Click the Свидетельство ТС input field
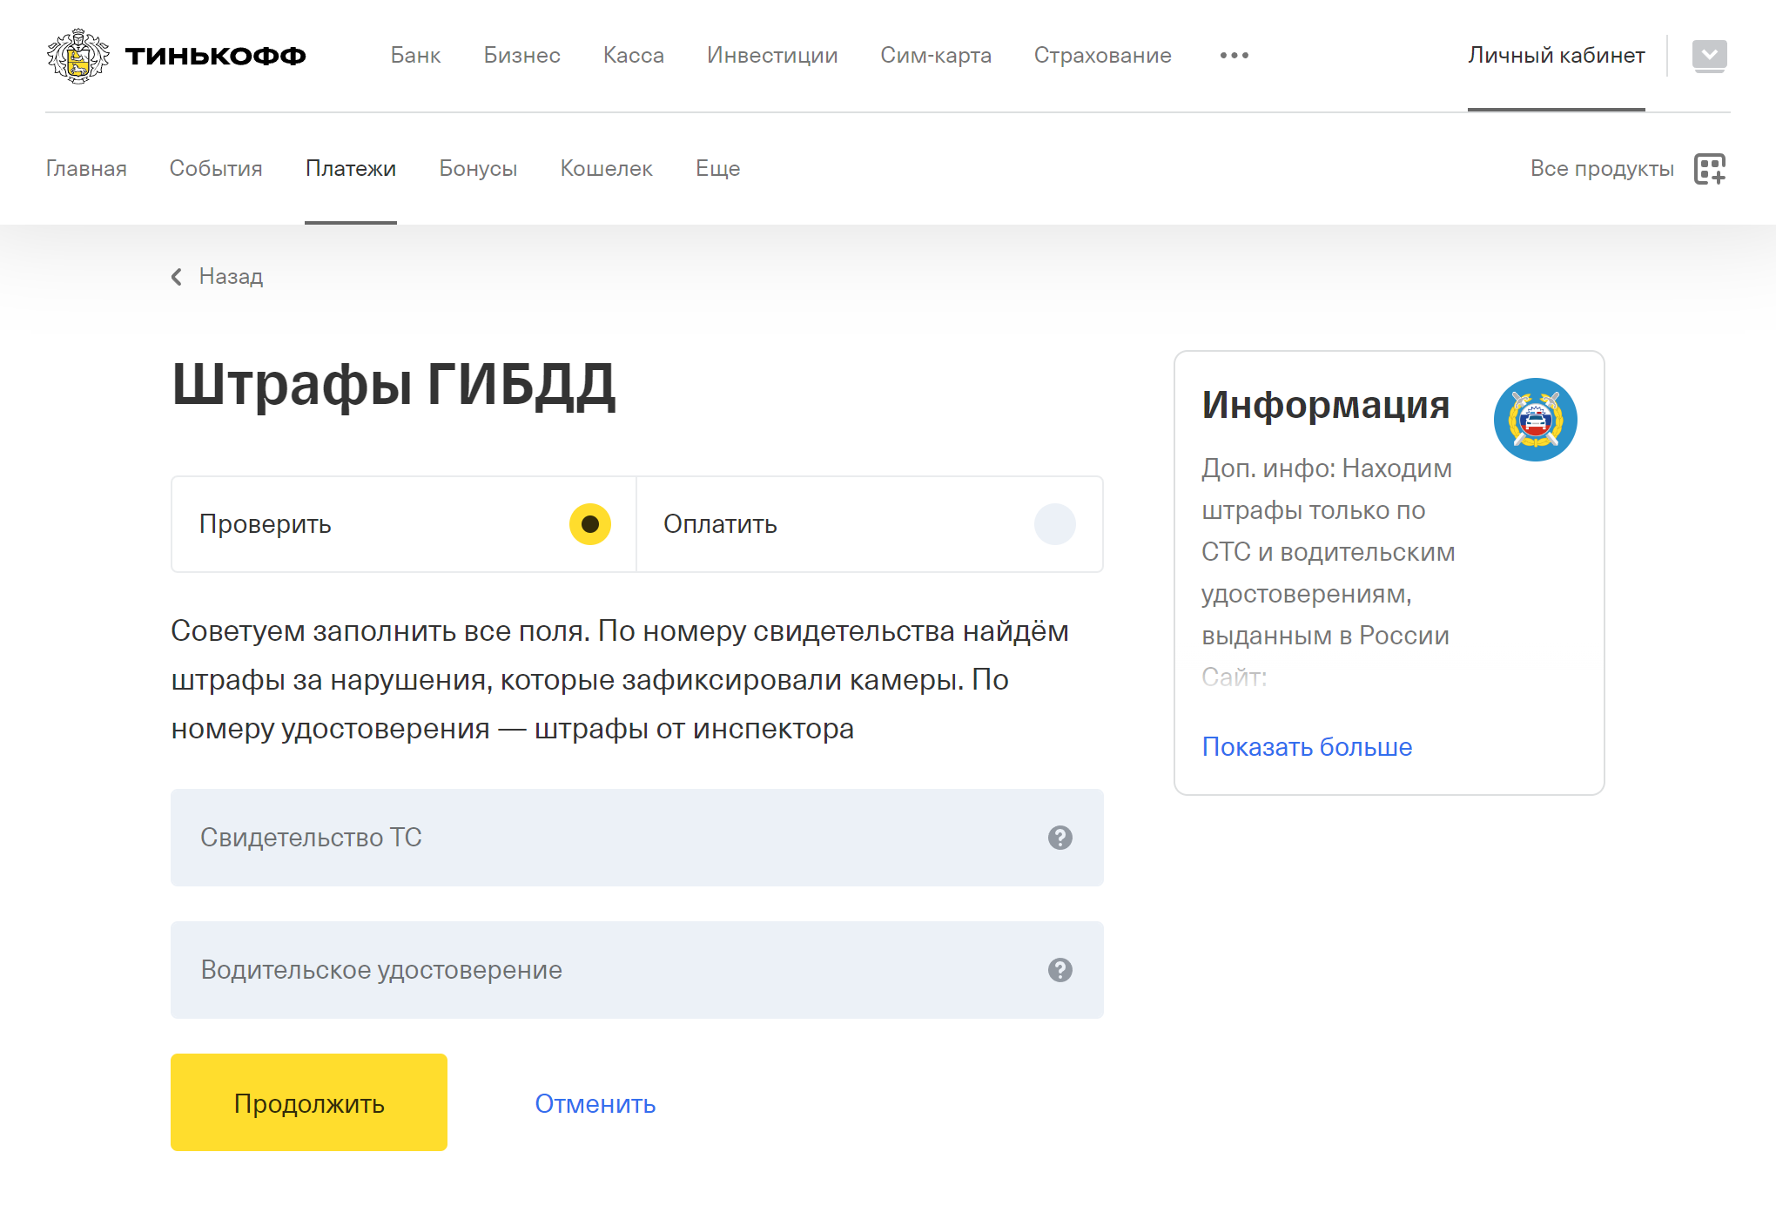 coord(637,838)
